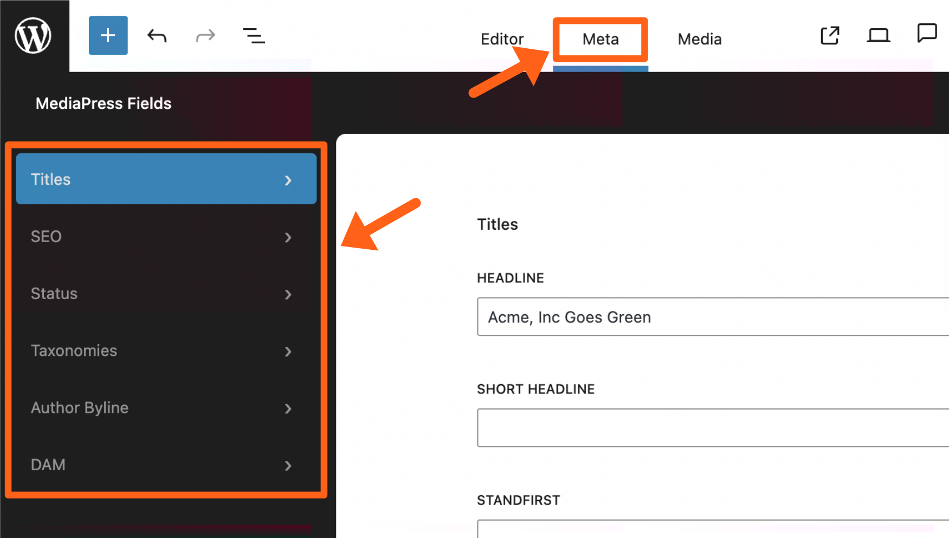Click the blue plus block inserter button

coord(108,36)
